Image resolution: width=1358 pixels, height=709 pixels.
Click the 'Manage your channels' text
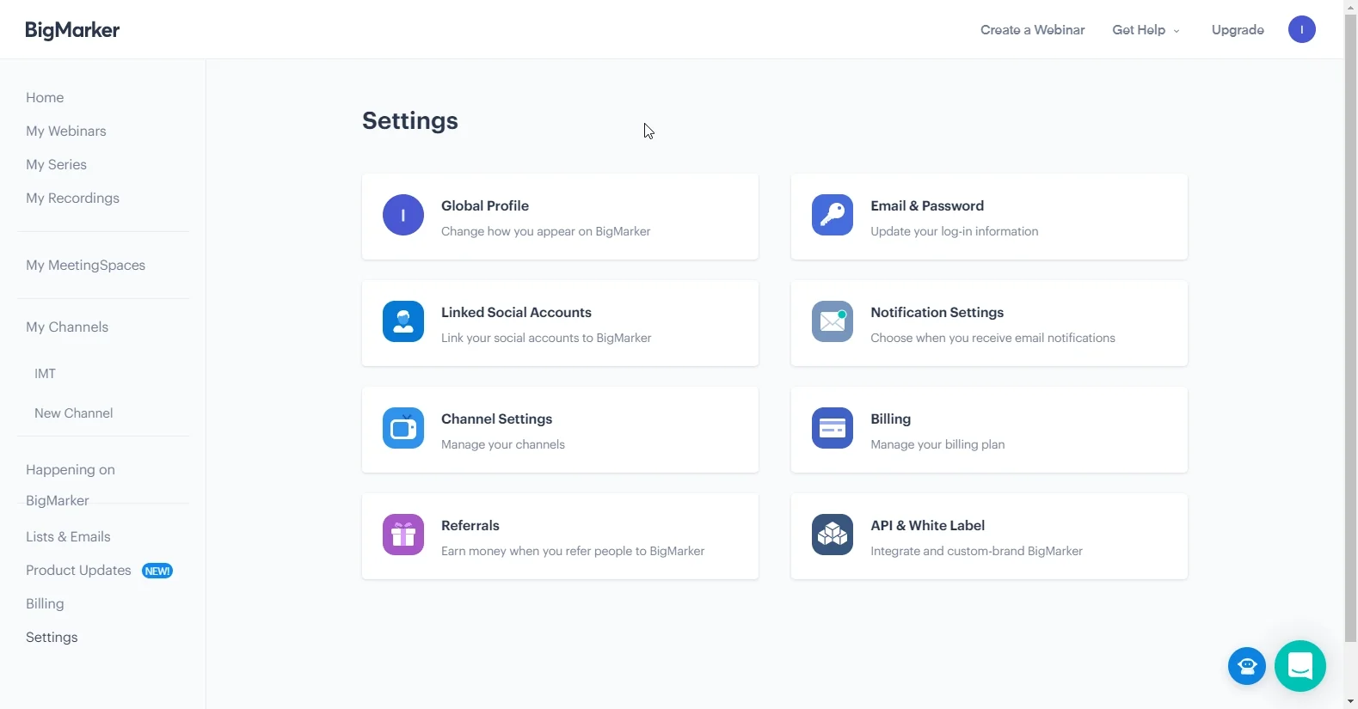point(503,445)
